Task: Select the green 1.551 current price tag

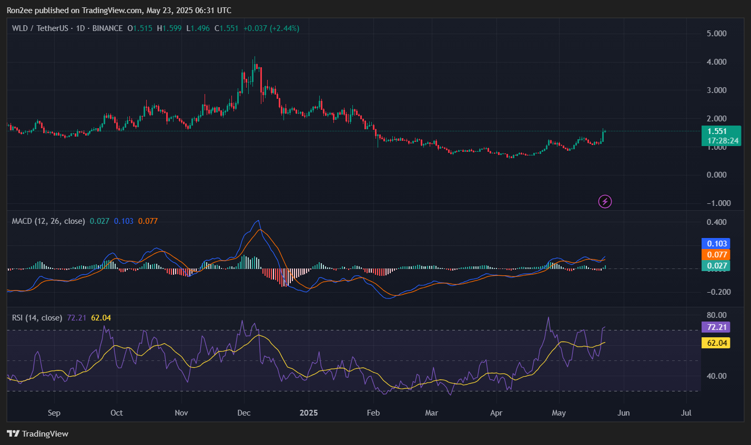Action: 717,132
